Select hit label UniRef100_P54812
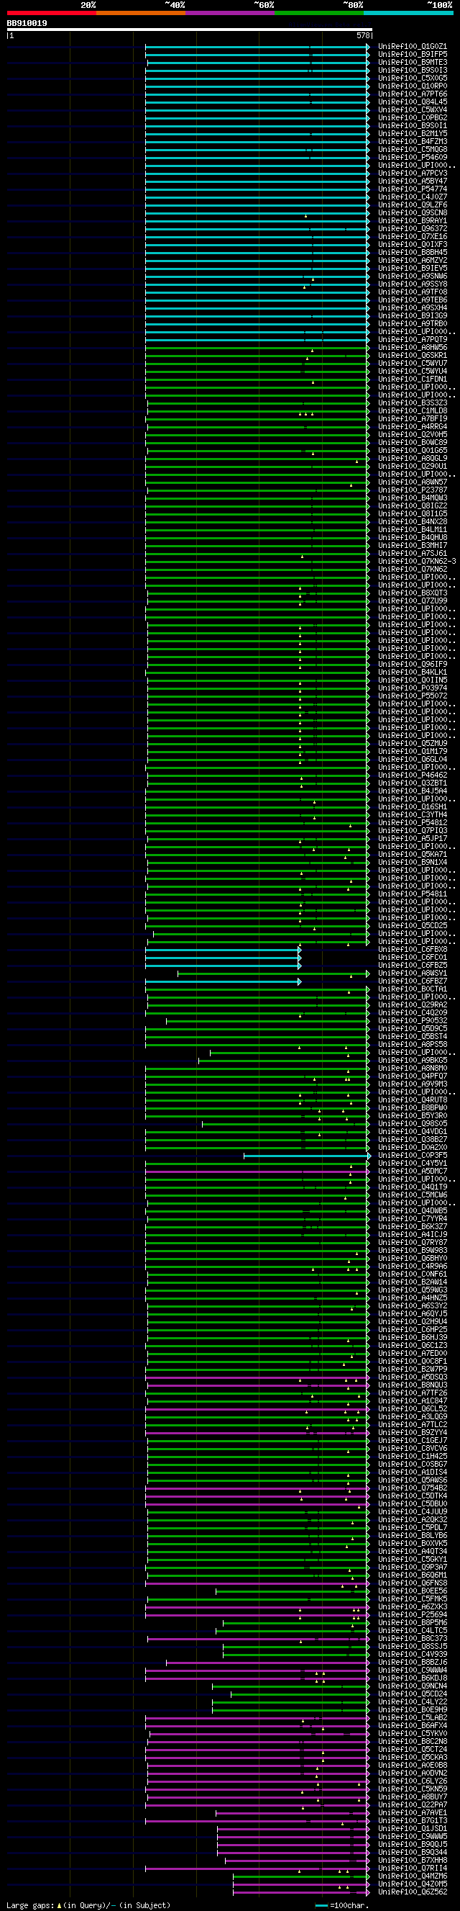This screenshot has width=460, height=1911. 413,822
